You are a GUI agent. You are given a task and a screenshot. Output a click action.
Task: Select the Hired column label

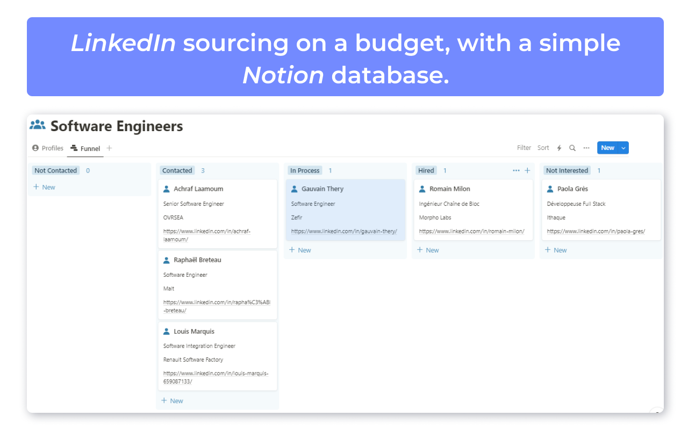point(426,170)
